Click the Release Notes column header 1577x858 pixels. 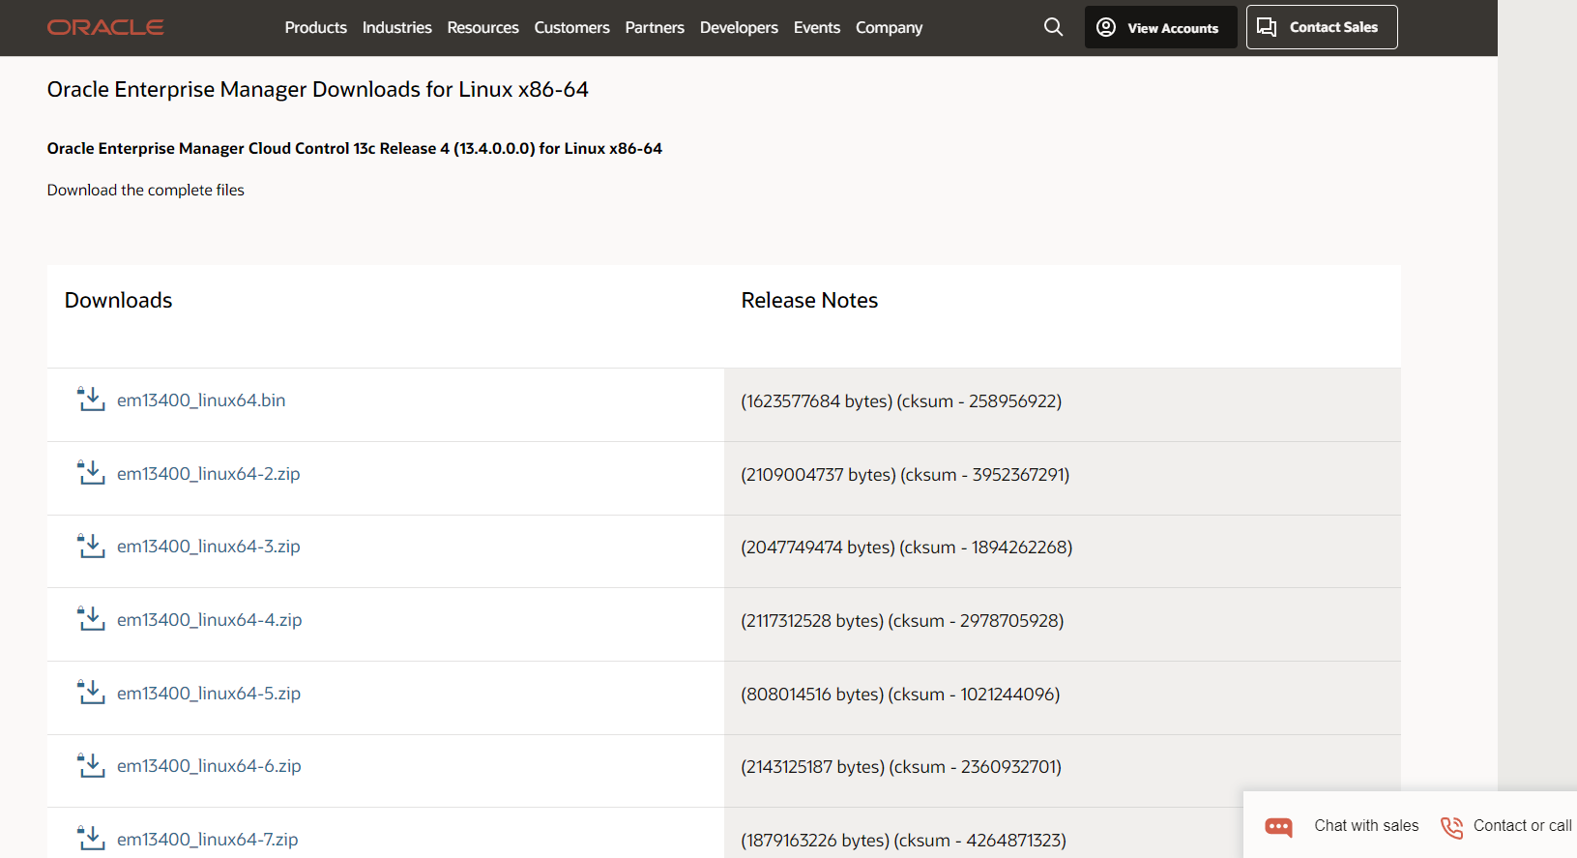tap(809, 300)
